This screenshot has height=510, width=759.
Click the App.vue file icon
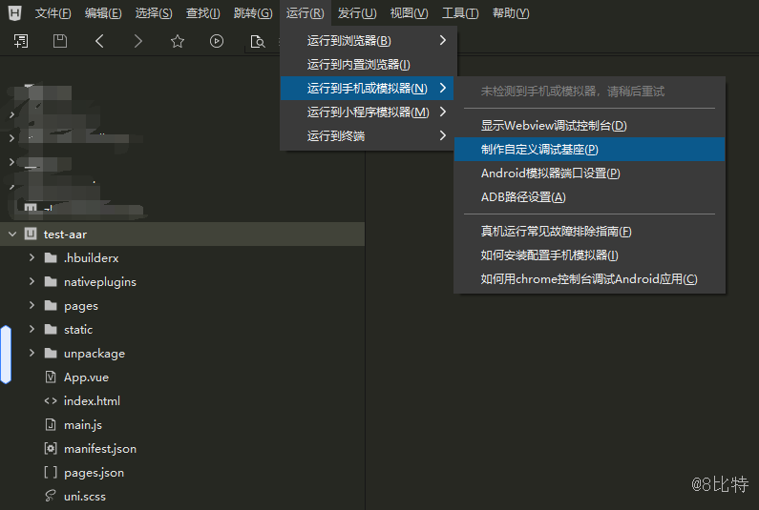(51, 377)
